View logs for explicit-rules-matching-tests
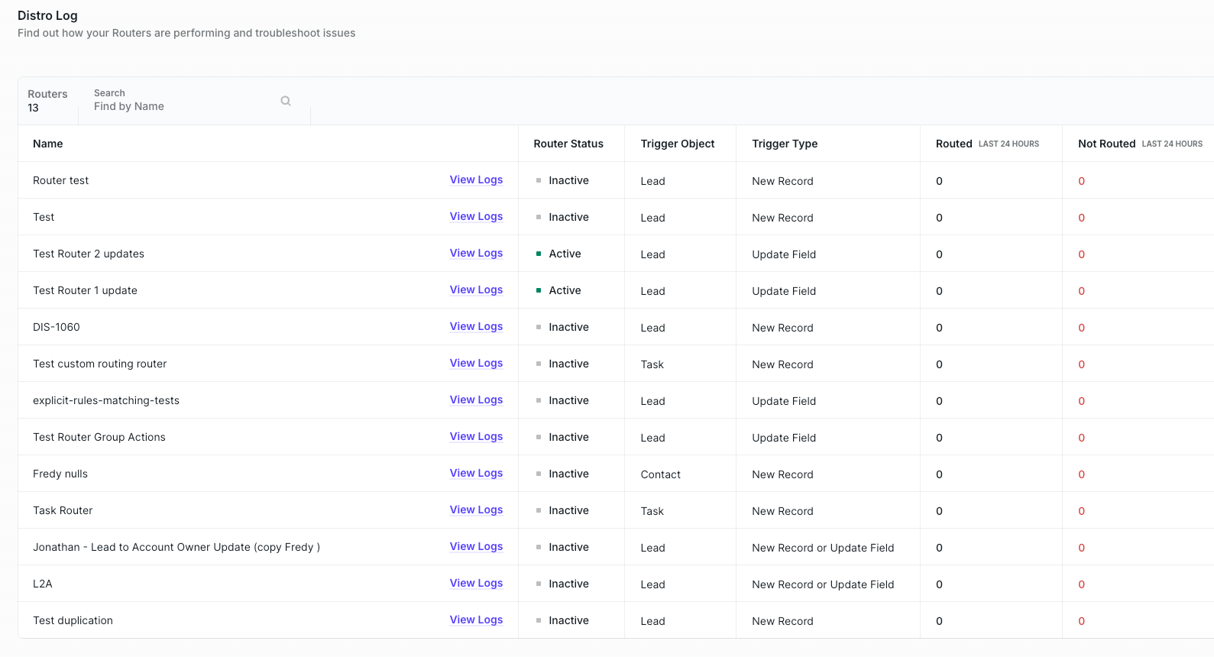Viewport: 1214px width, 657px height. (476, 400)
